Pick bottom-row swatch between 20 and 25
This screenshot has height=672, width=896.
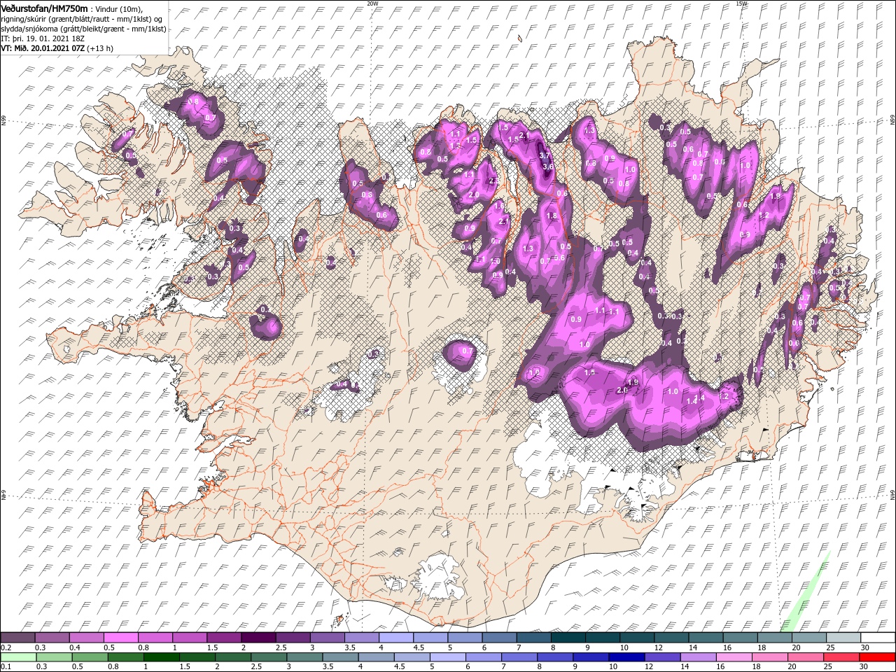click(x=805, y=657)
